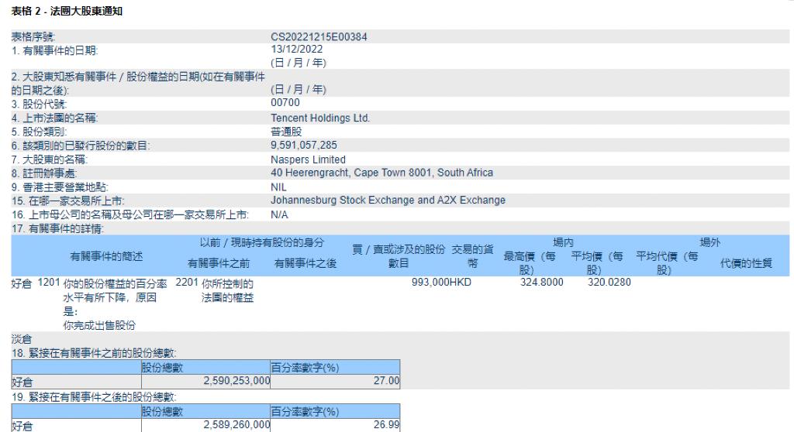The image size is (794, 432).
Task: Click the registered office address in Cape Town
Action: pyautogui.click(x=381, y=173)
